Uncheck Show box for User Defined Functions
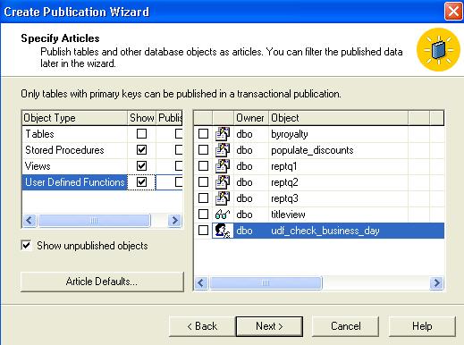464x345 pixels. (141, 181)
